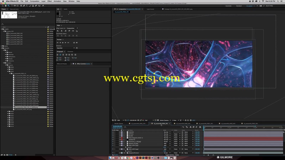Expand the F003 renders folder

tap(8, 111)
